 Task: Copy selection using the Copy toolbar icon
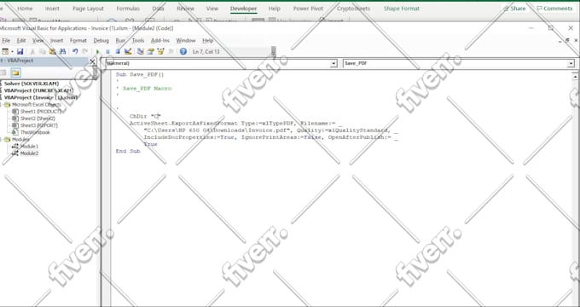pyautogui.click(x=43, y=51)
